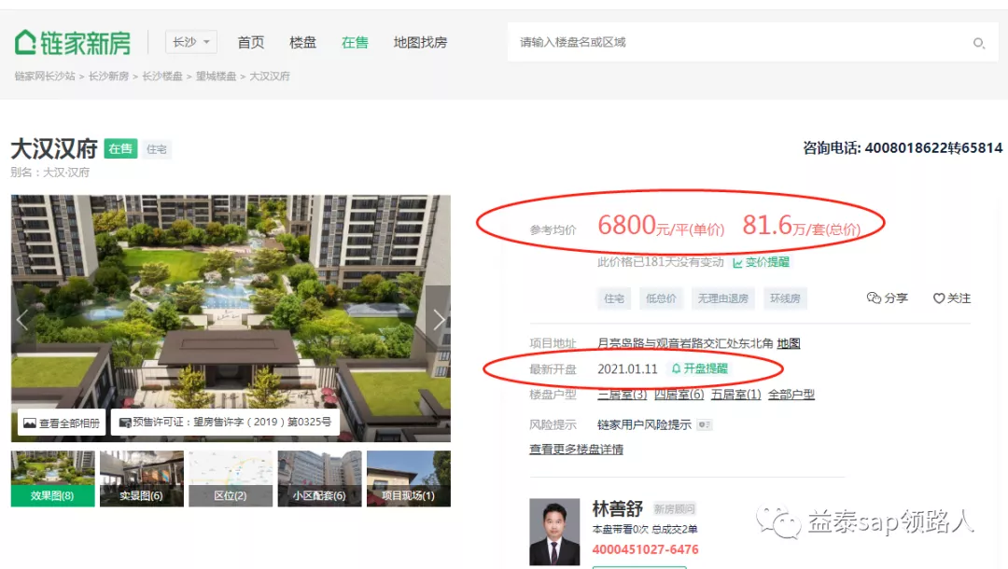Viewport: 1008px width, 569px height.
Task: View 三居室(3) floor plans
Action: click(x=623, y=395)
